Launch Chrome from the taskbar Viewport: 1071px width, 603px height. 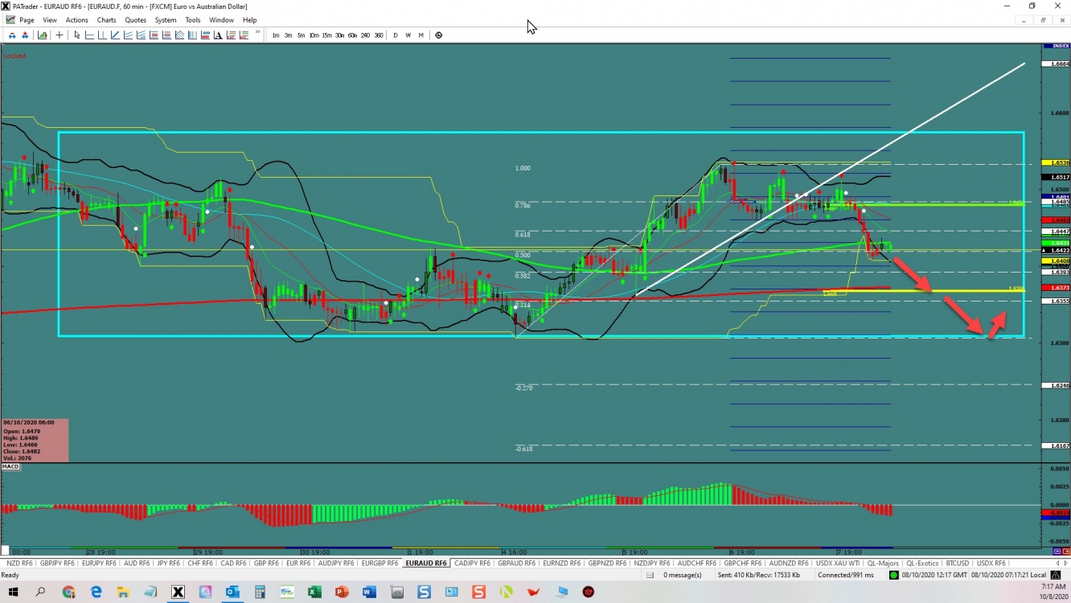pos(69,593)
